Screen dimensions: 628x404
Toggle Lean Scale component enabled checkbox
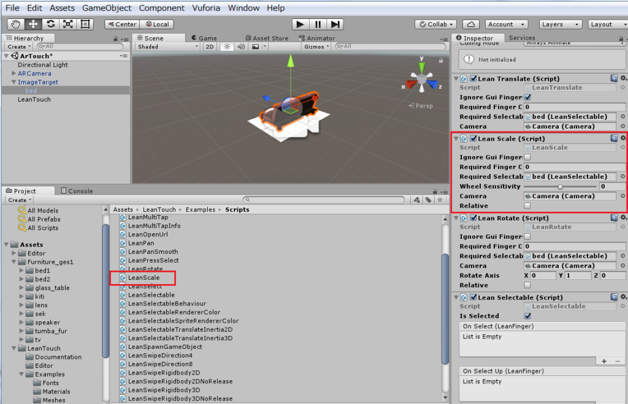473,139
